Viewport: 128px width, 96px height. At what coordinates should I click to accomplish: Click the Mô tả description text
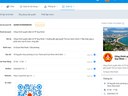point(54,40)
